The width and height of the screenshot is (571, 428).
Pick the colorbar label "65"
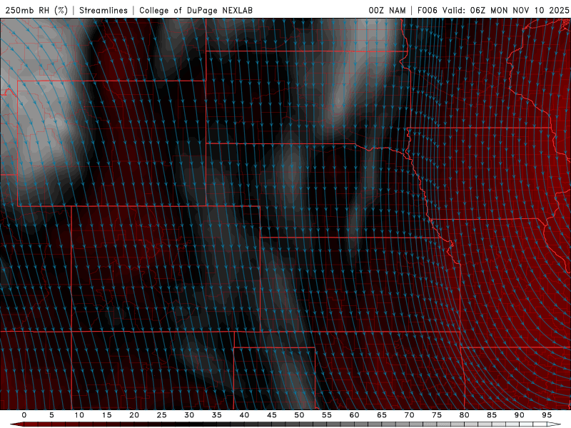point(382,415)
